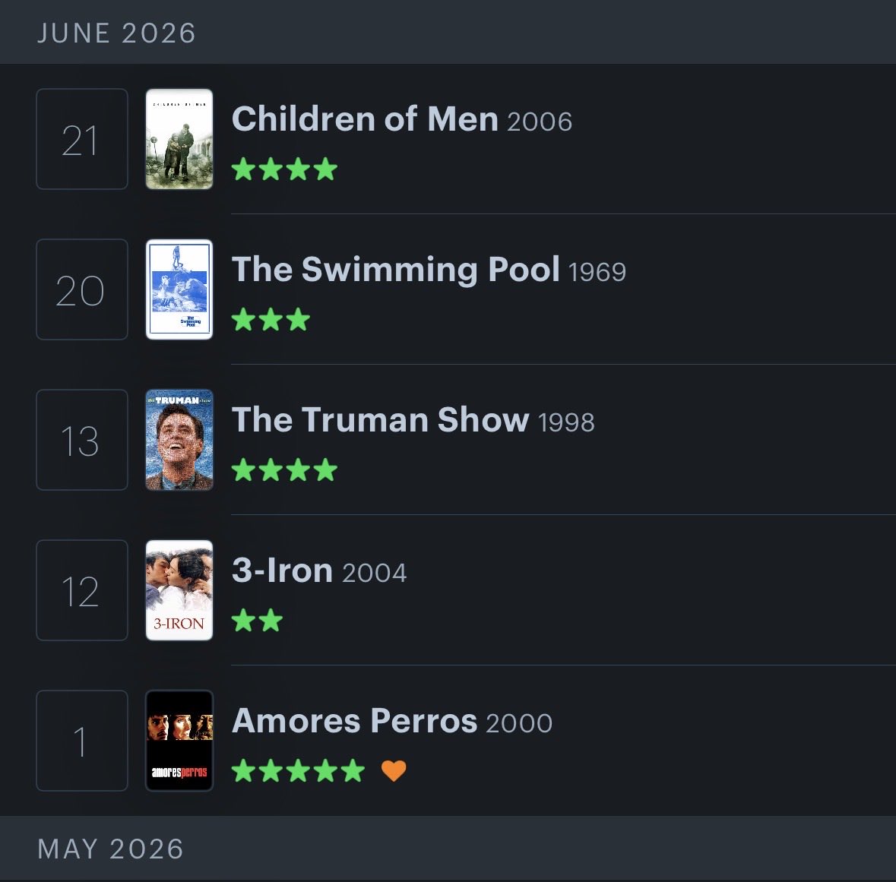Open the Children of Men poster
The height and width of the screenshot is (882, 896).
point(179,139)
